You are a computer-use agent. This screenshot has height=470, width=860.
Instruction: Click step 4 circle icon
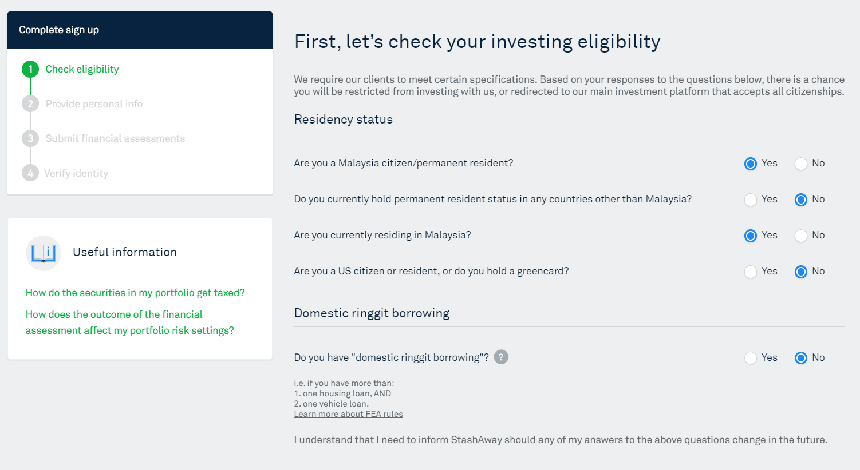point(30,173)
